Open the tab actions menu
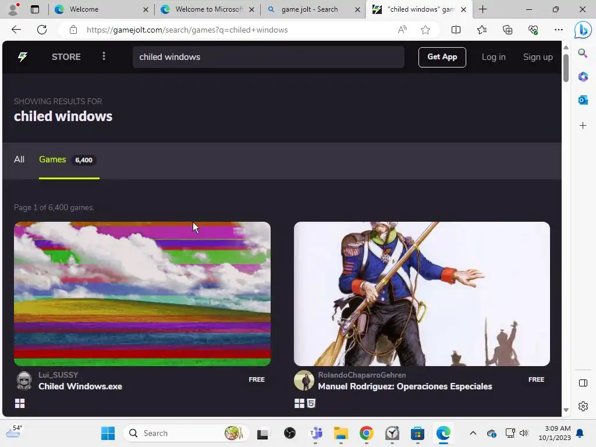The height and width of the screenshot is (447, 596). [34, 9]
